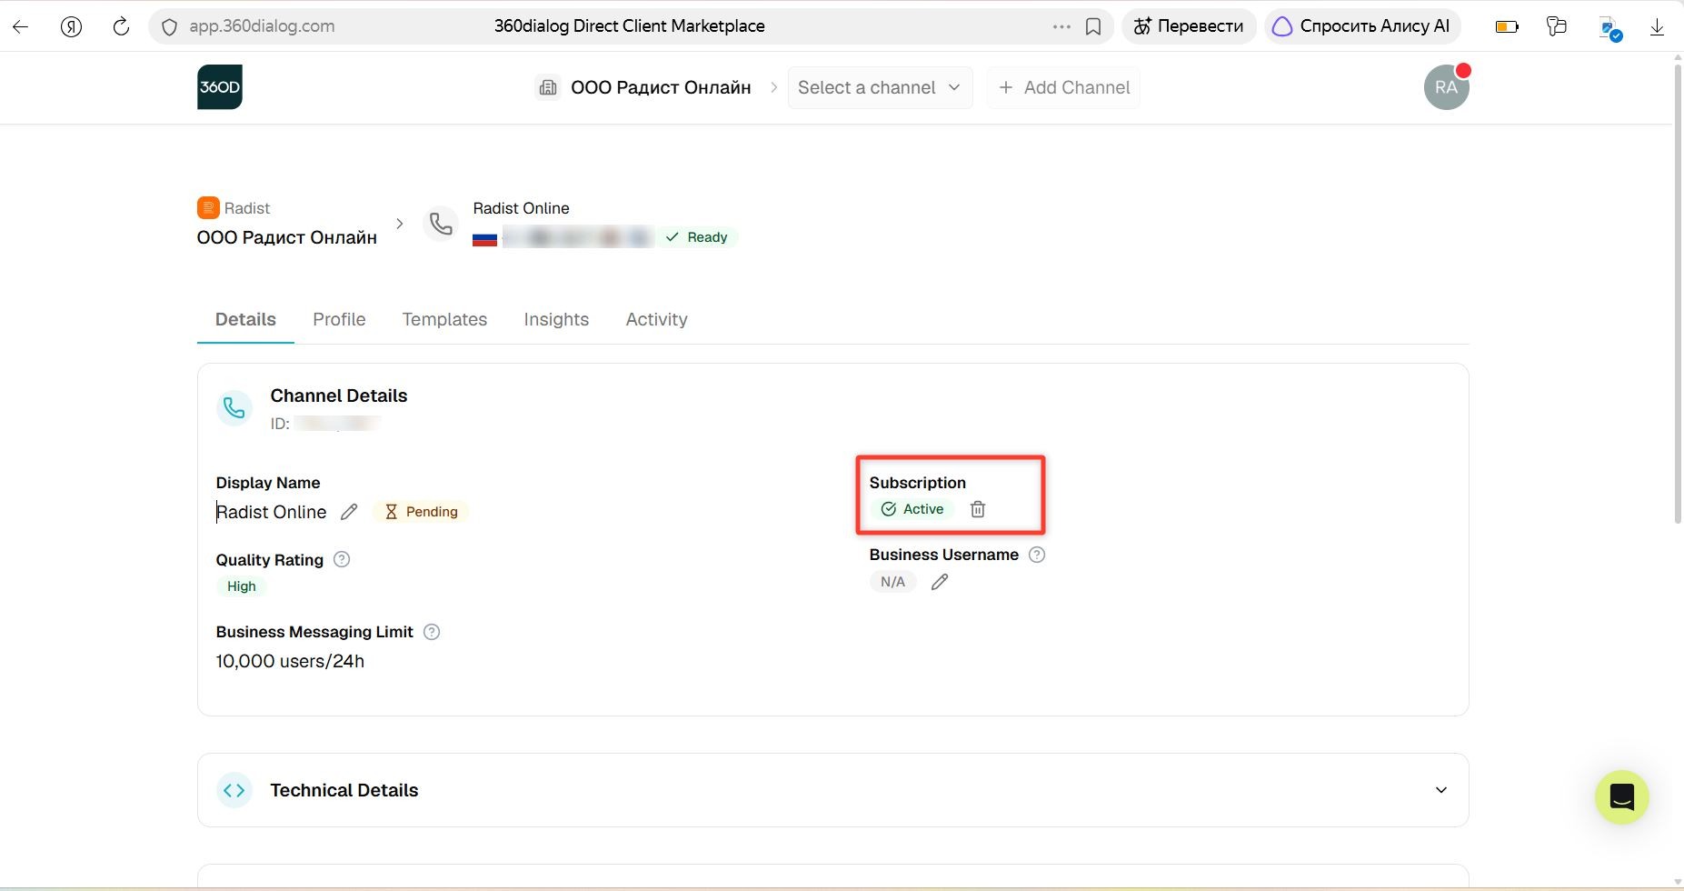Open the address bar three-dot menu

tap(1061, 26)
